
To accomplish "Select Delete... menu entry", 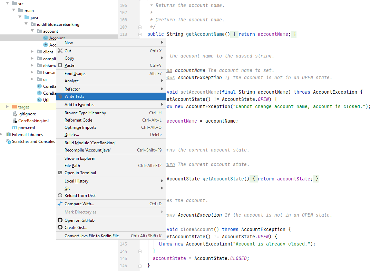I will pos(111,134).
